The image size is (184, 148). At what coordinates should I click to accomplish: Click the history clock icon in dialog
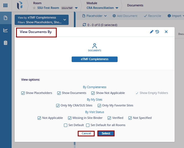(157, 32)
